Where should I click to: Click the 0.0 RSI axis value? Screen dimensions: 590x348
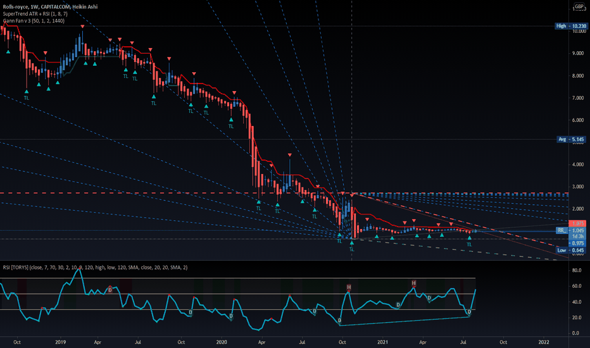coord(577,333)
